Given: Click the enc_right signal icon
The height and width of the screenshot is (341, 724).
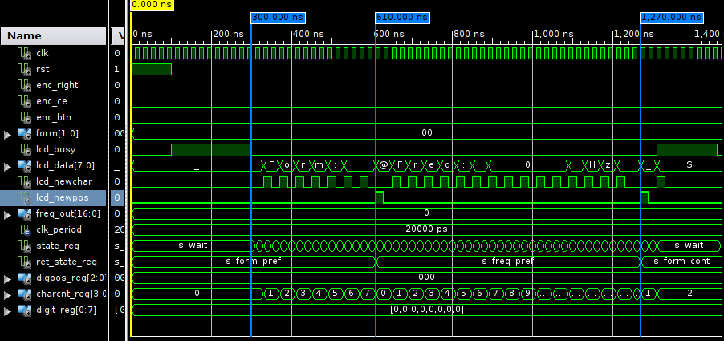Looking at the screenshot, I should click(25, 85).
